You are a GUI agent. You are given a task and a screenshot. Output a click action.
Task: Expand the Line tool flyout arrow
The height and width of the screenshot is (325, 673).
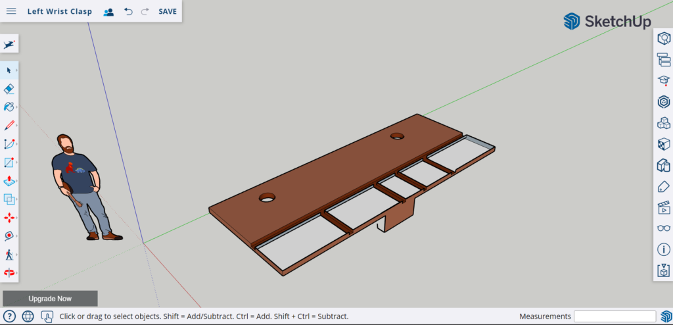[16, 125]
